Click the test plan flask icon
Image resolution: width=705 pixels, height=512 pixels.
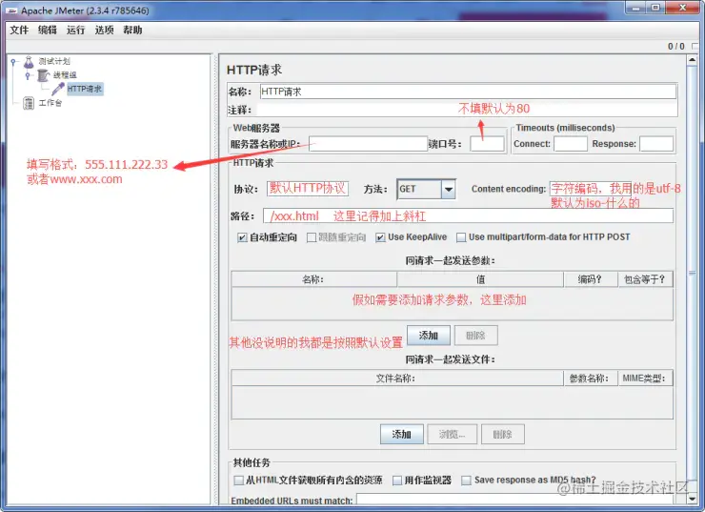[29, 62]
